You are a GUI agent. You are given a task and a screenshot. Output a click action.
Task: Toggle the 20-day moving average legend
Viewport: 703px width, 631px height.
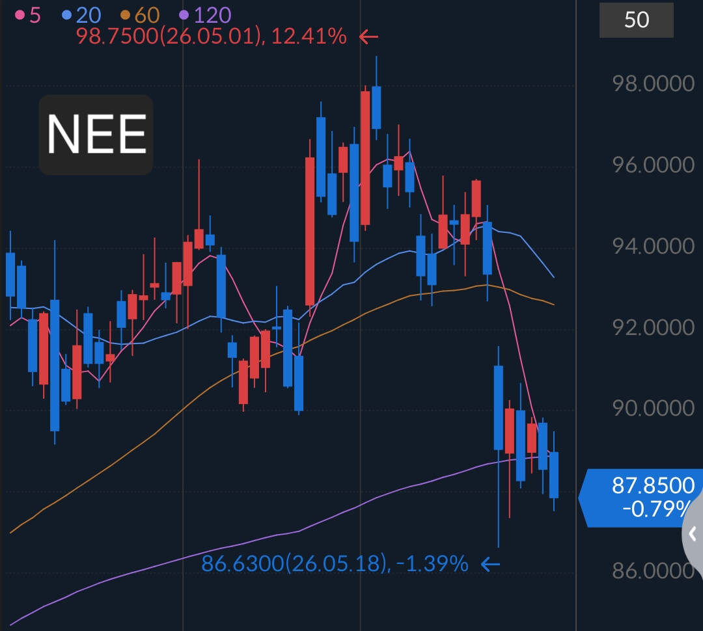(81, 15)
